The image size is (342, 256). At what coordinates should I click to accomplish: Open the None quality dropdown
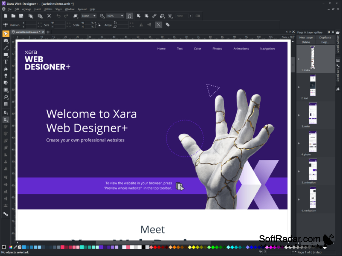(x=88, y=16)
